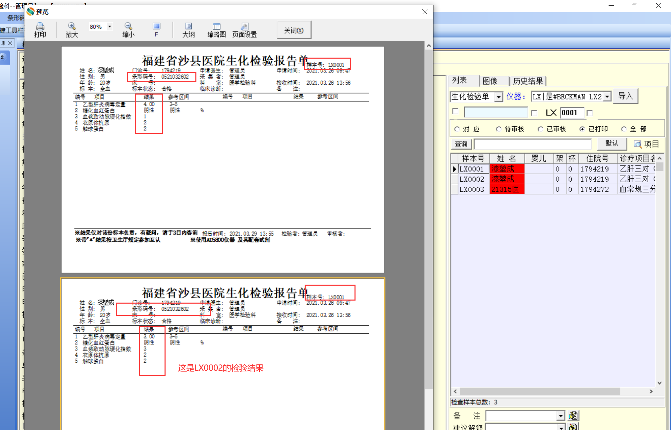This screenshot has height=430, width=671.
Task: Select sample row LX0003 in list
Action: (x=472, y=189)
